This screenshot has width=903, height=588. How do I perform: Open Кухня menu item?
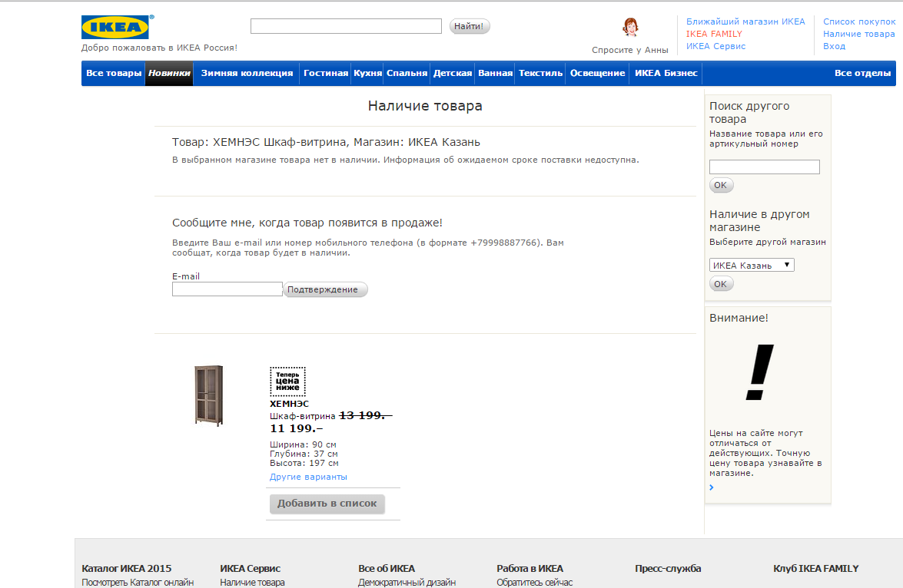pos(367,73)
